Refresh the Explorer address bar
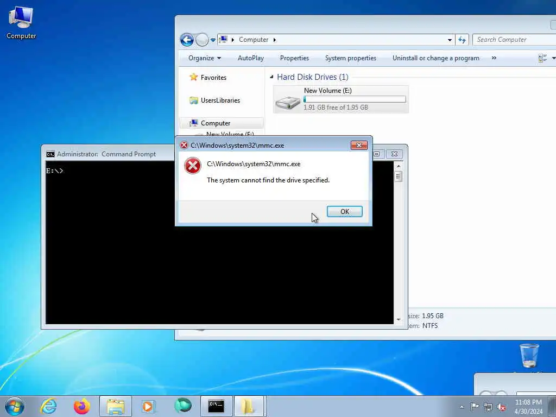The image size is (556, 417). coord(462,40)
